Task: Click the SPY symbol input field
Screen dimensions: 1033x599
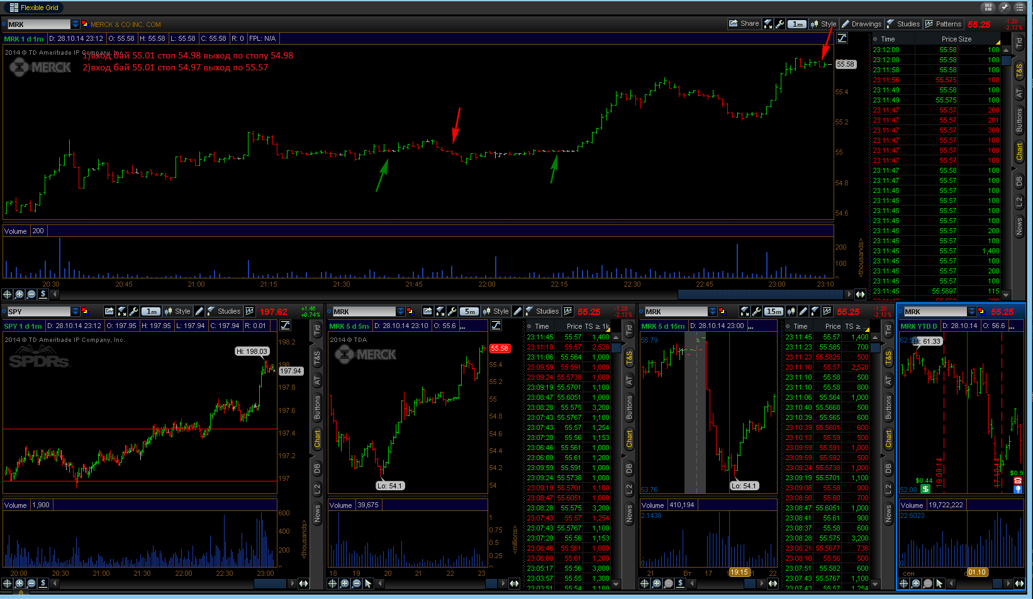Action: pyautogui.click(x=38, y=312)
